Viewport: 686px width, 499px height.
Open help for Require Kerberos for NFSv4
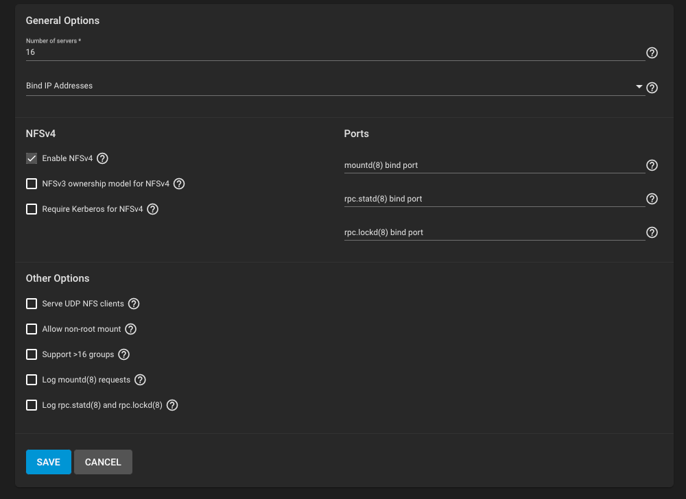[x=152, y=209]
